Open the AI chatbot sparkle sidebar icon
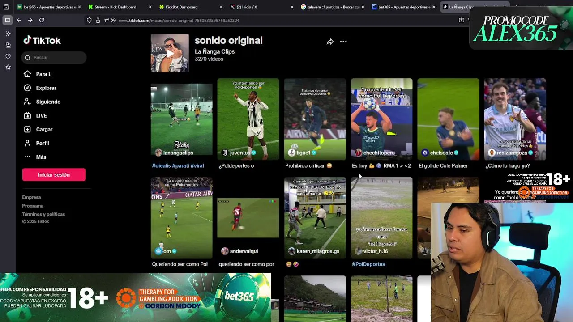Screen dimensions: 573x322 click(8, 34)
